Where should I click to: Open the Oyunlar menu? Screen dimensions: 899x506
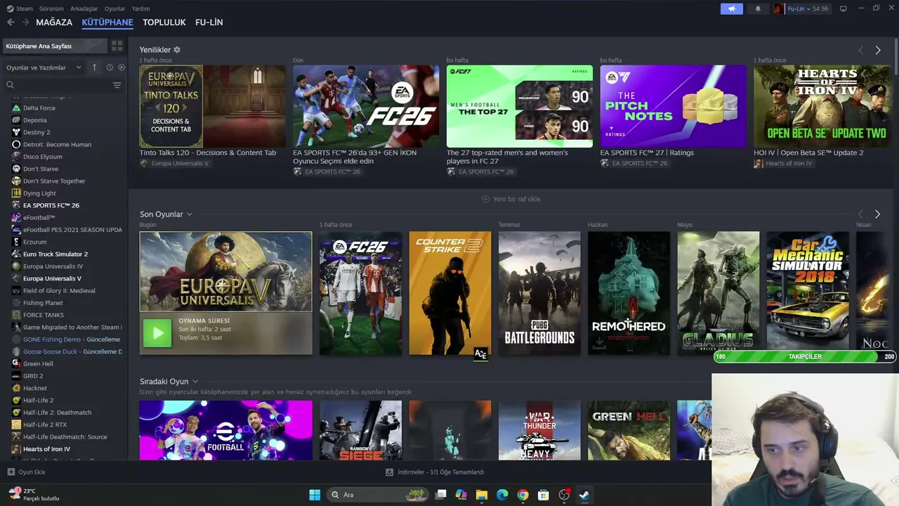click(x=115, y=8)
